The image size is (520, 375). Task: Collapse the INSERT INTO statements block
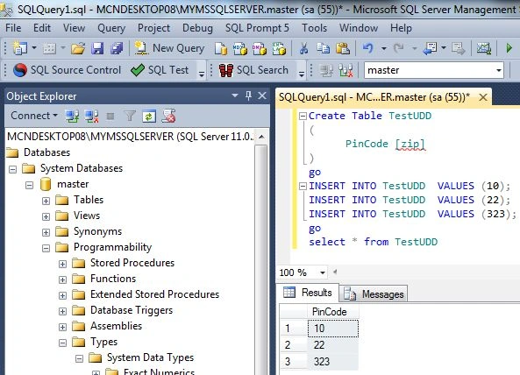click(x=303, y=186)
